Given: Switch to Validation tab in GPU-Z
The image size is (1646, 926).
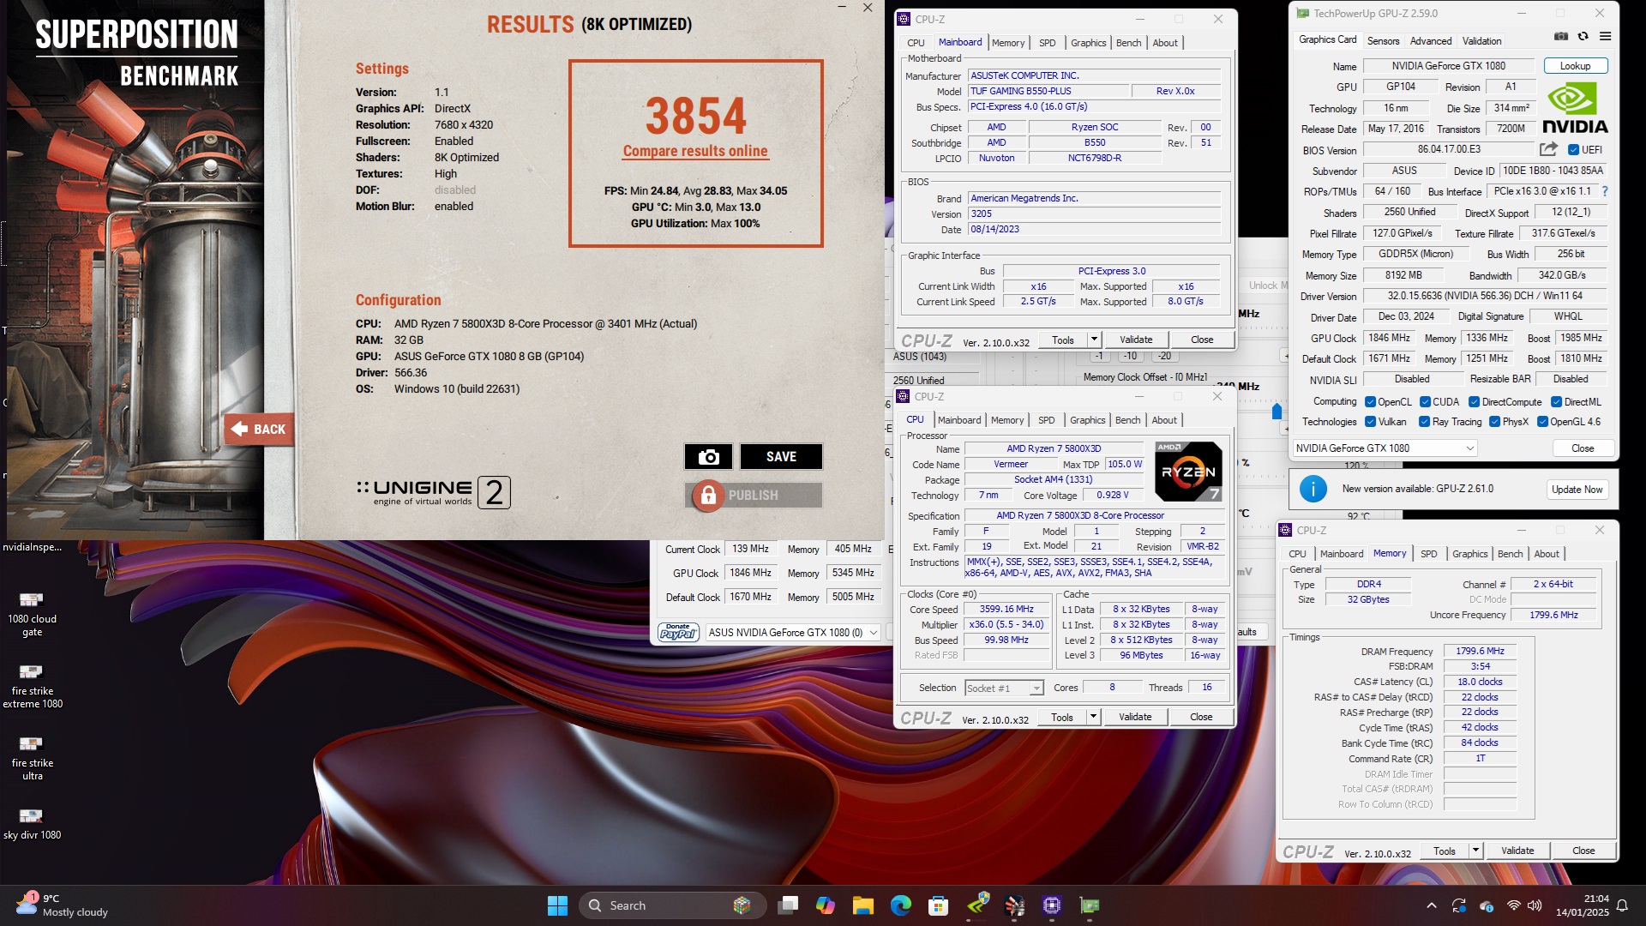Looking at the screenshot, I should 1481,40.
